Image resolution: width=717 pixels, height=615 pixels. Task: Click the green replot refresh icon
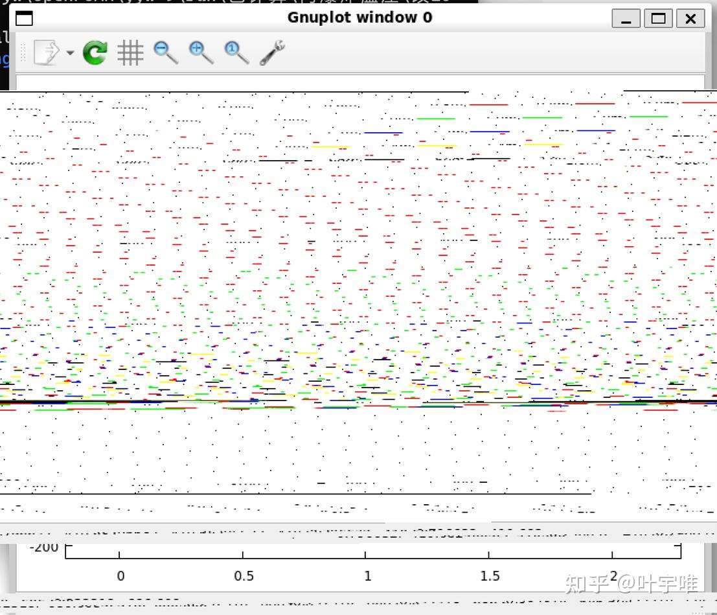(95, 52)
